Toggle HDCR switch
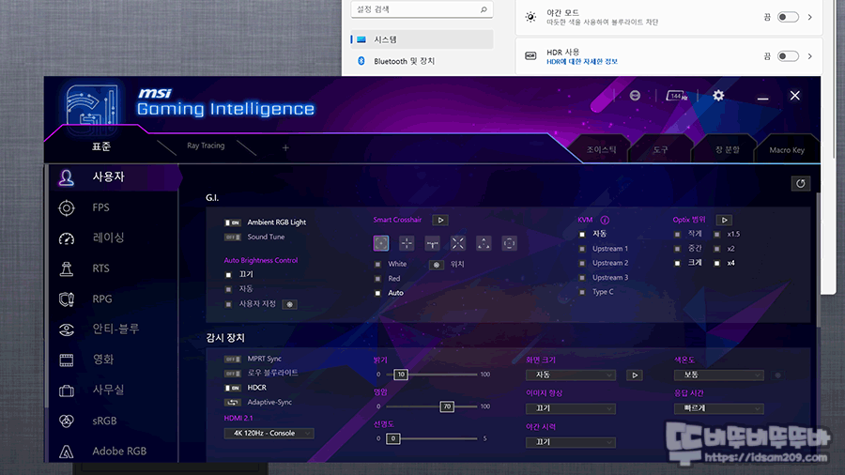This screenshot has height=475, width=845. click(x=233, y=388)
